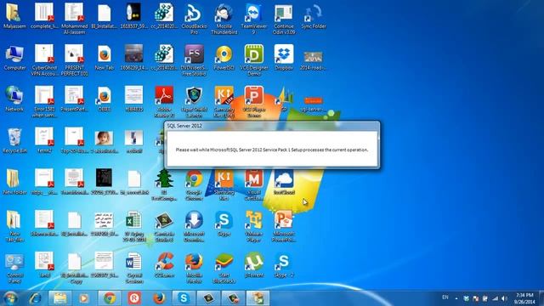Open the Computer desktop icon
This screenshot has height=306, width=544.
coord(14,57)
